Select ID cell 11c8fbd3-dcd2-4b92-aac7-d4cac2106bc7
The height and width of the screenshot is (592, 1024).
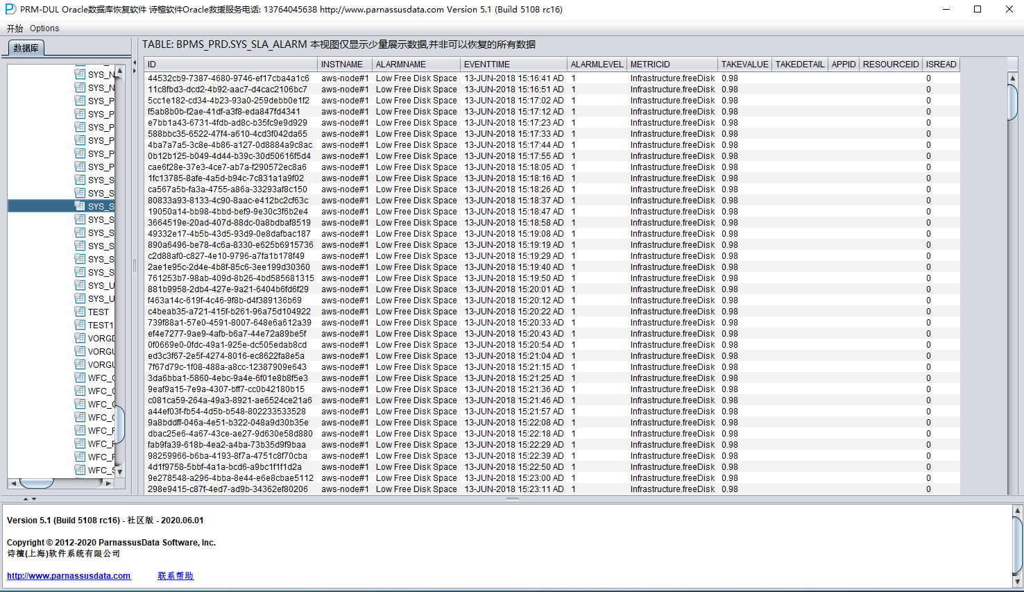(231, 90)
